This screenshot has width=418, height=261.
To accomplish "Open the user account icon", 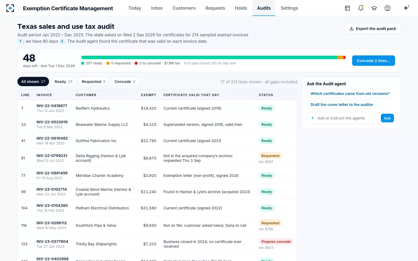I will tap(388, 8).
